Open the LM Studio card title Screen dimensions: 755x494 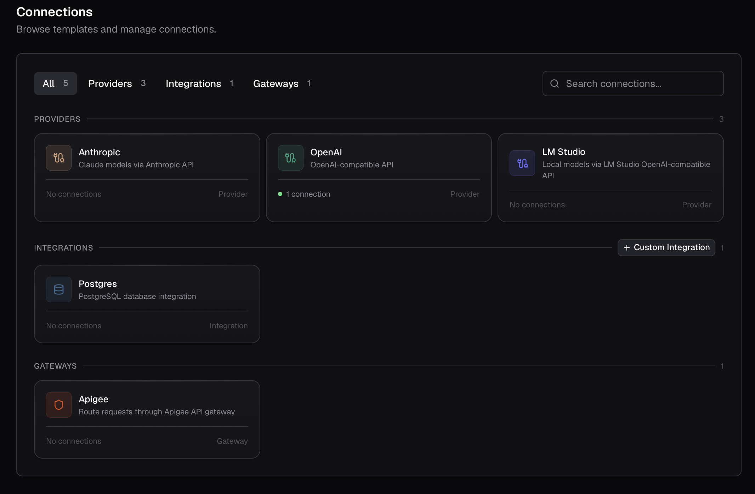564,152
